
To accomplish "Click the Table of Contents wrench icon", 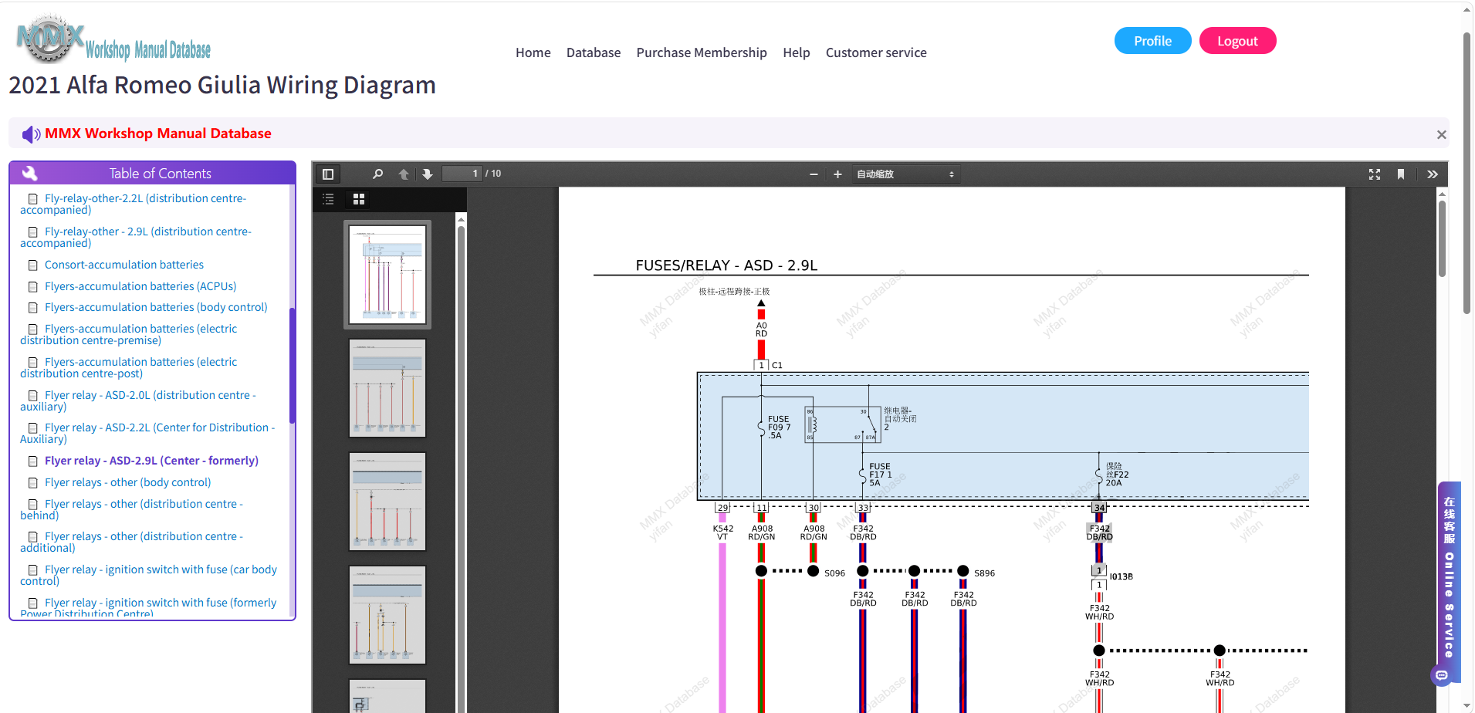I will [x=30, y=173].
